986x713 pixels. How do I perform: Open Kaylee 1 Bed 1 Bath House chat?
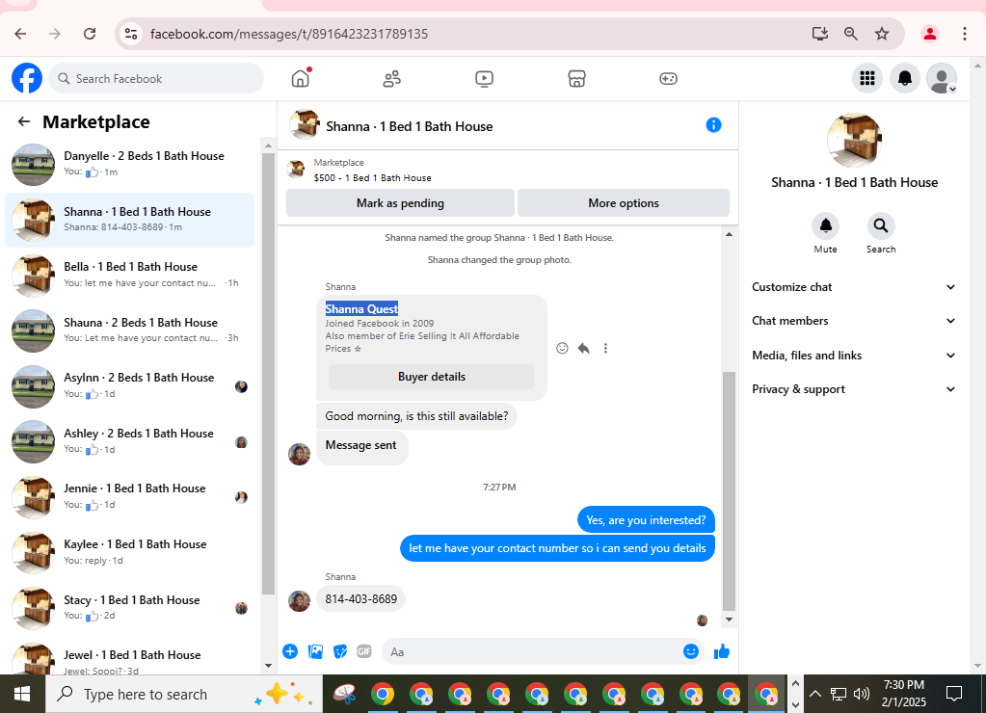tap(129, 551)
